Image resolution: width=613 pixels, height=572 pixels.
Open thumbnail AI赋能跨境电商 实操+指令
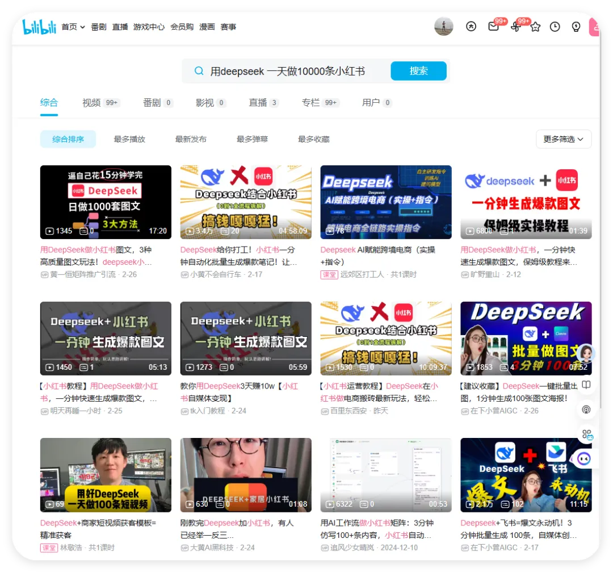(386, 202)
